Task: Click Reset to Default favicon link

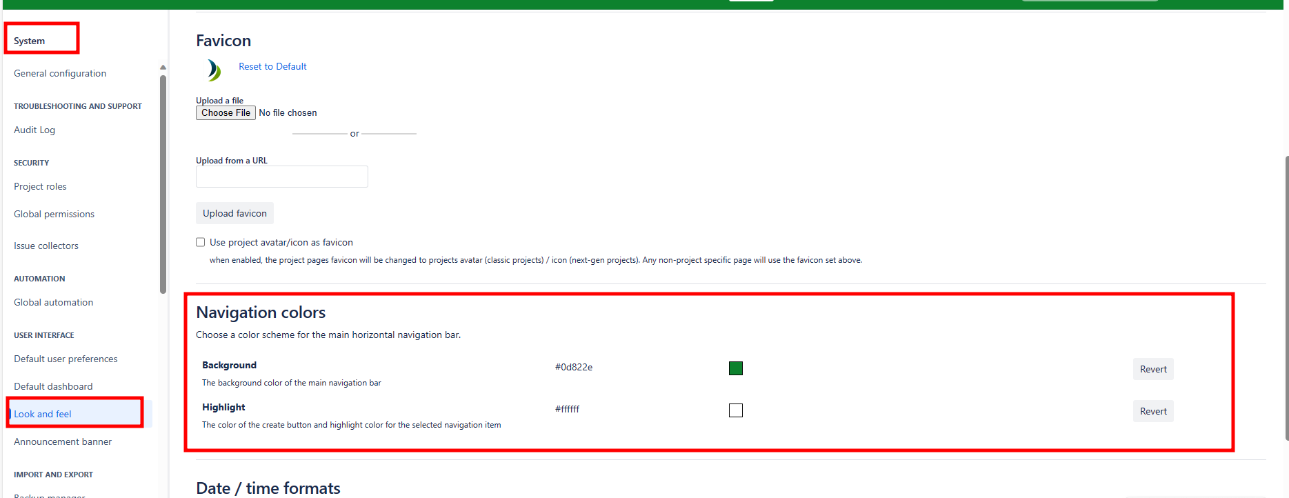Action: (272, 67)
